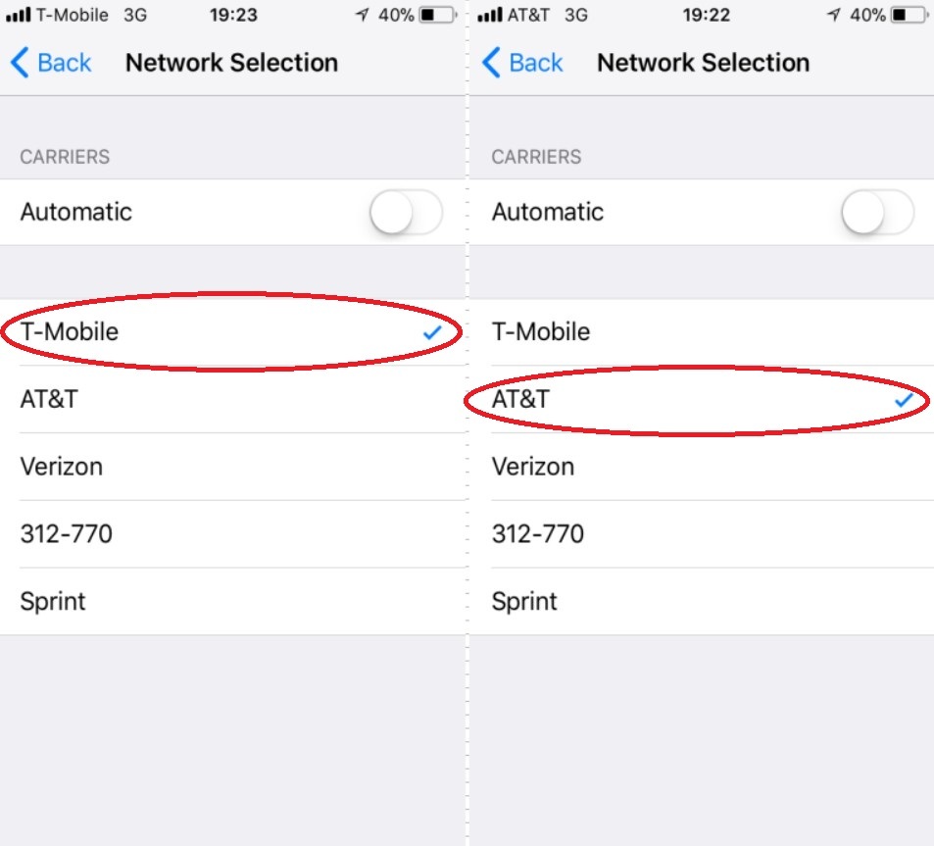Tap location arrow icon in left status bar
Viewport: 934px width, 846px height.
(x=362, y=16)
